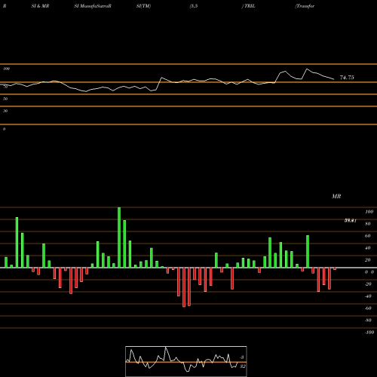The width and height of the screenshot is (377, 377).
Task: Click the MR axis label -40
Action: pos(368,296)
